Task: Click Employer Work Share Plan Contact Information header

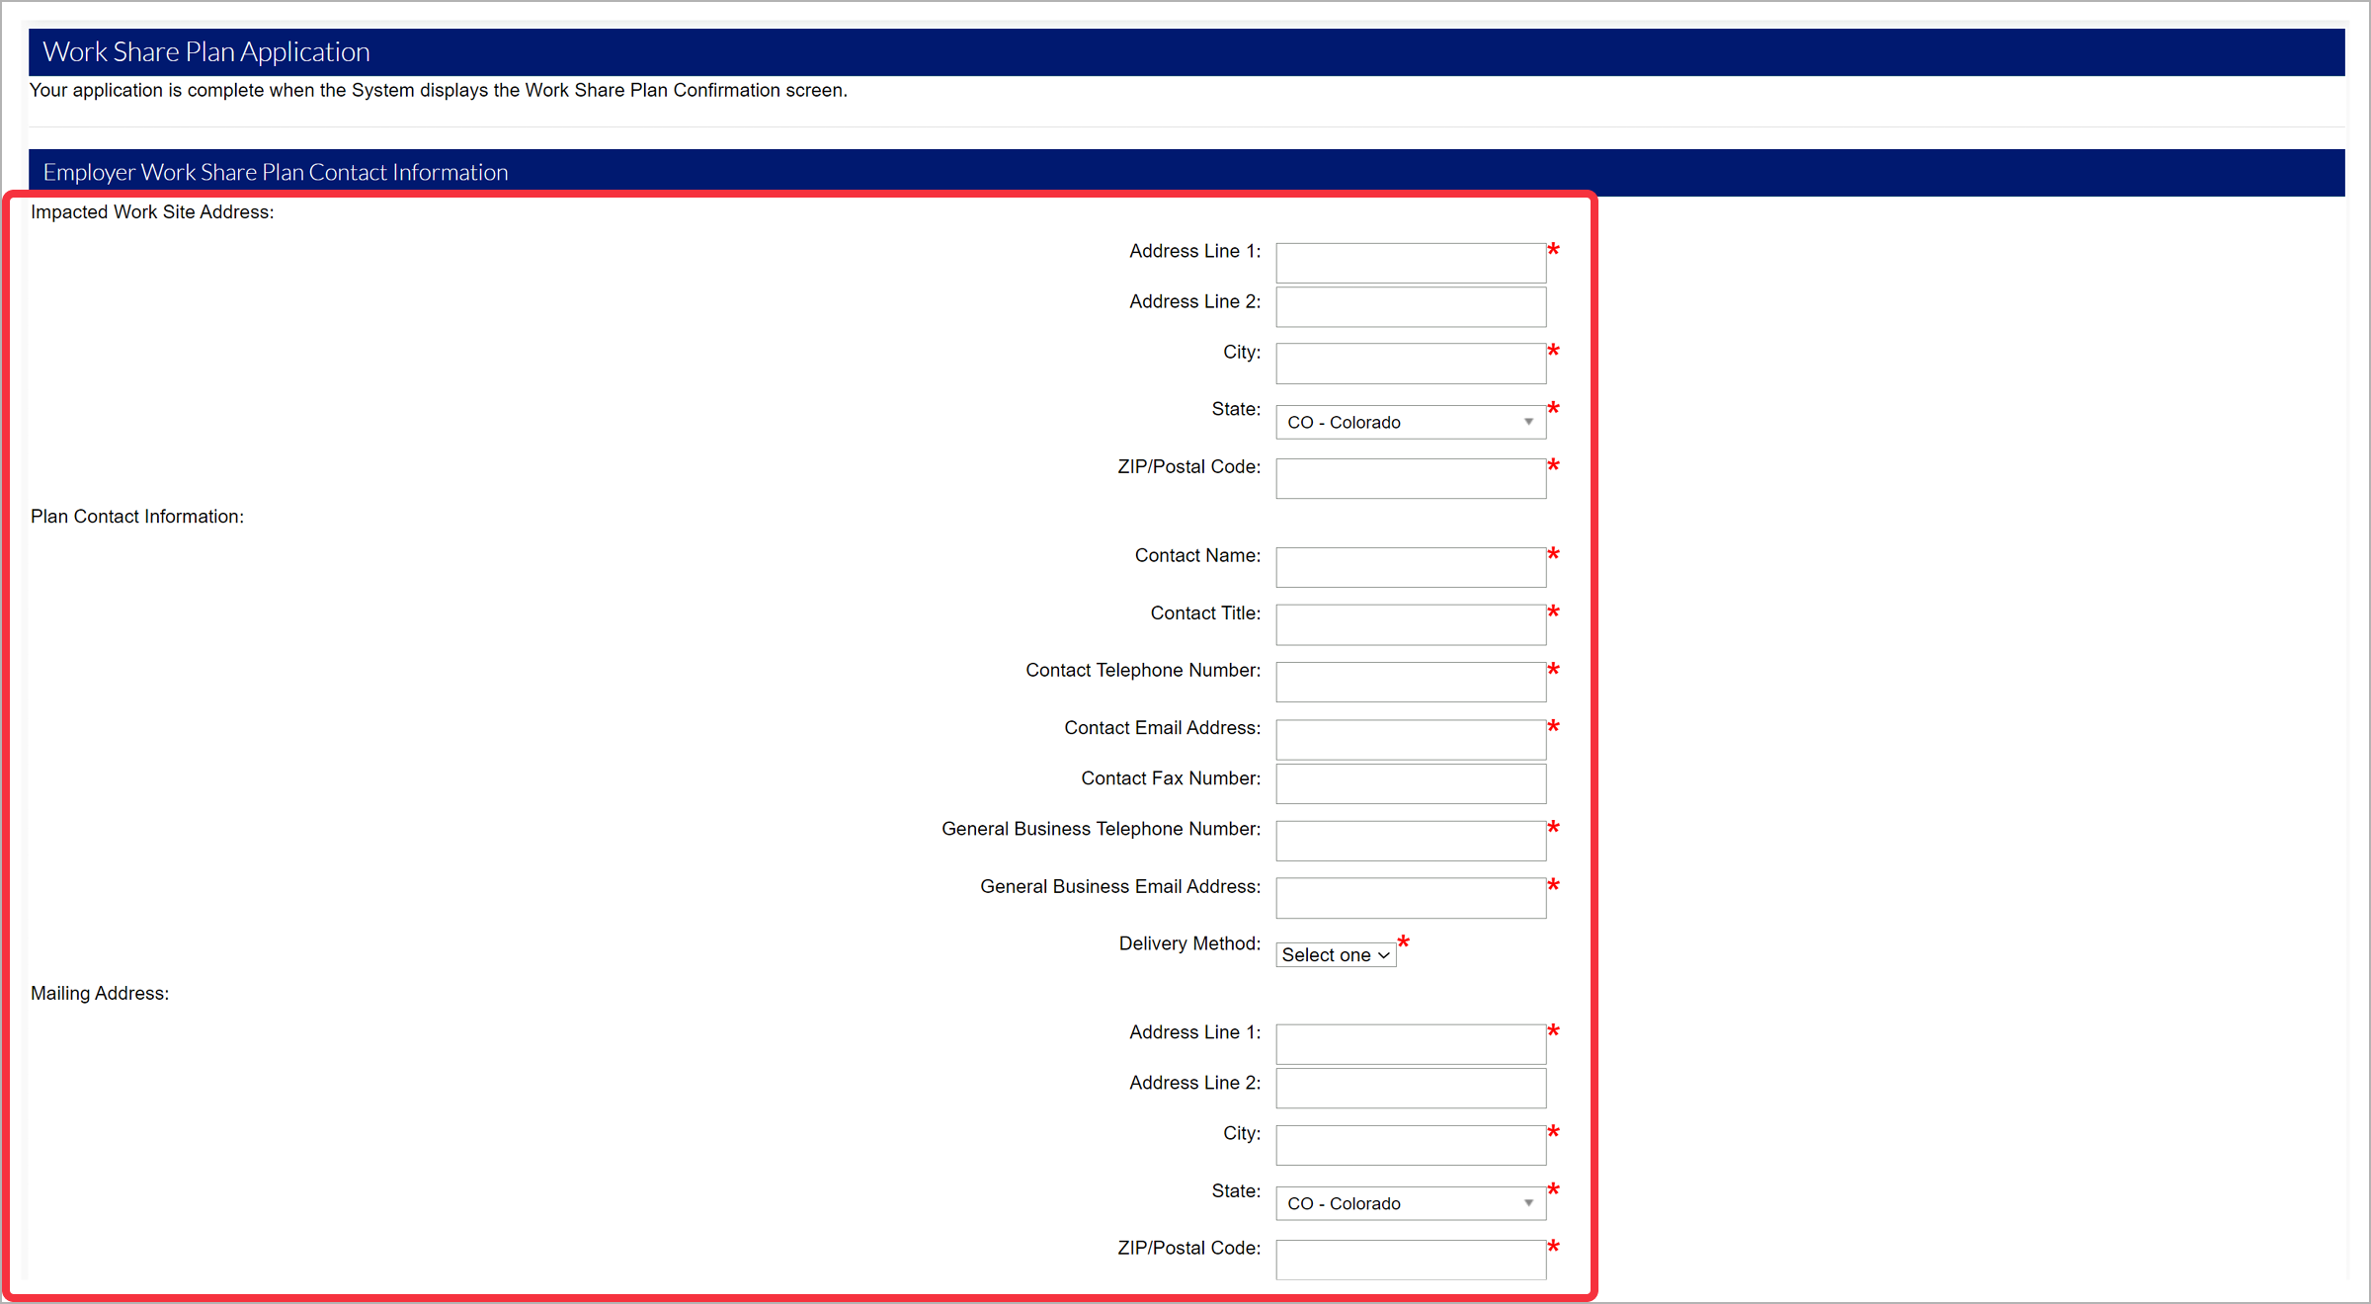Action: 276,172
